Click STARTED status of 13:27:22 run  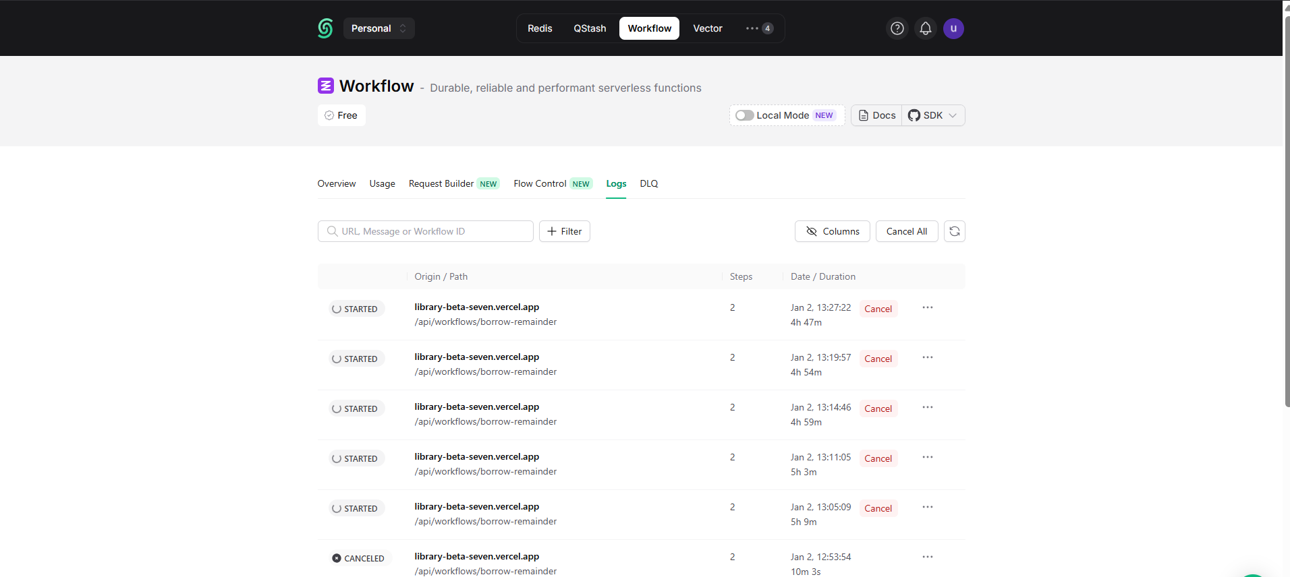[356, 309]
